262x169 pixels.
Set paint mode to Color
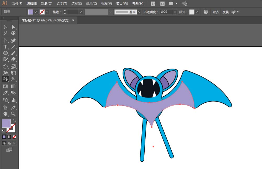tap(4, 137)
